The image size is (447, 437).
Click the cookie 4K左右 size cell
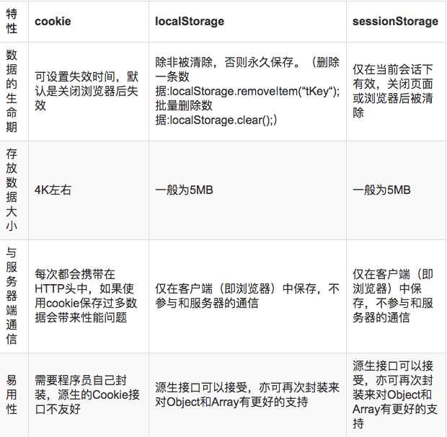click(53, 190)
